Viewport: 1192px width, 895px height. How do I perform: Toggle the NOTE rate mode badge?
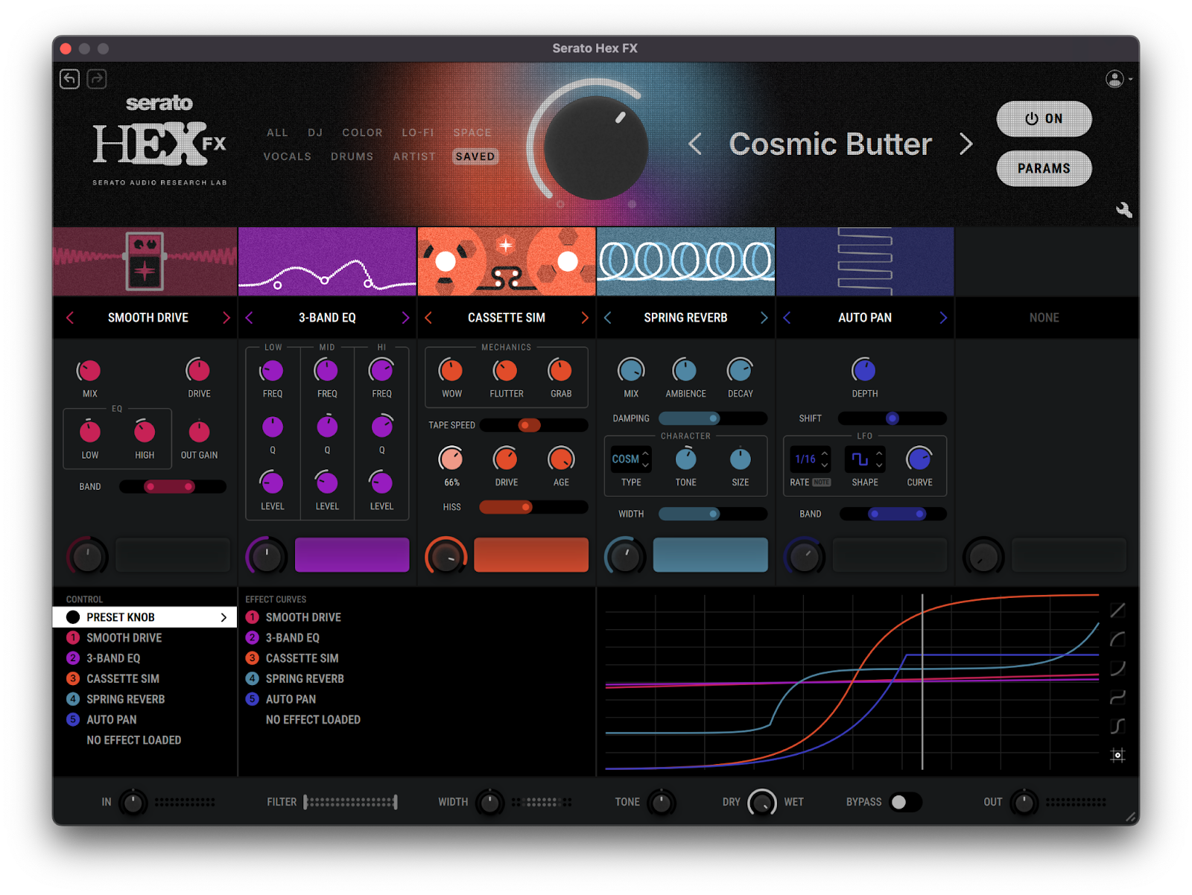[x=822, y=482]
